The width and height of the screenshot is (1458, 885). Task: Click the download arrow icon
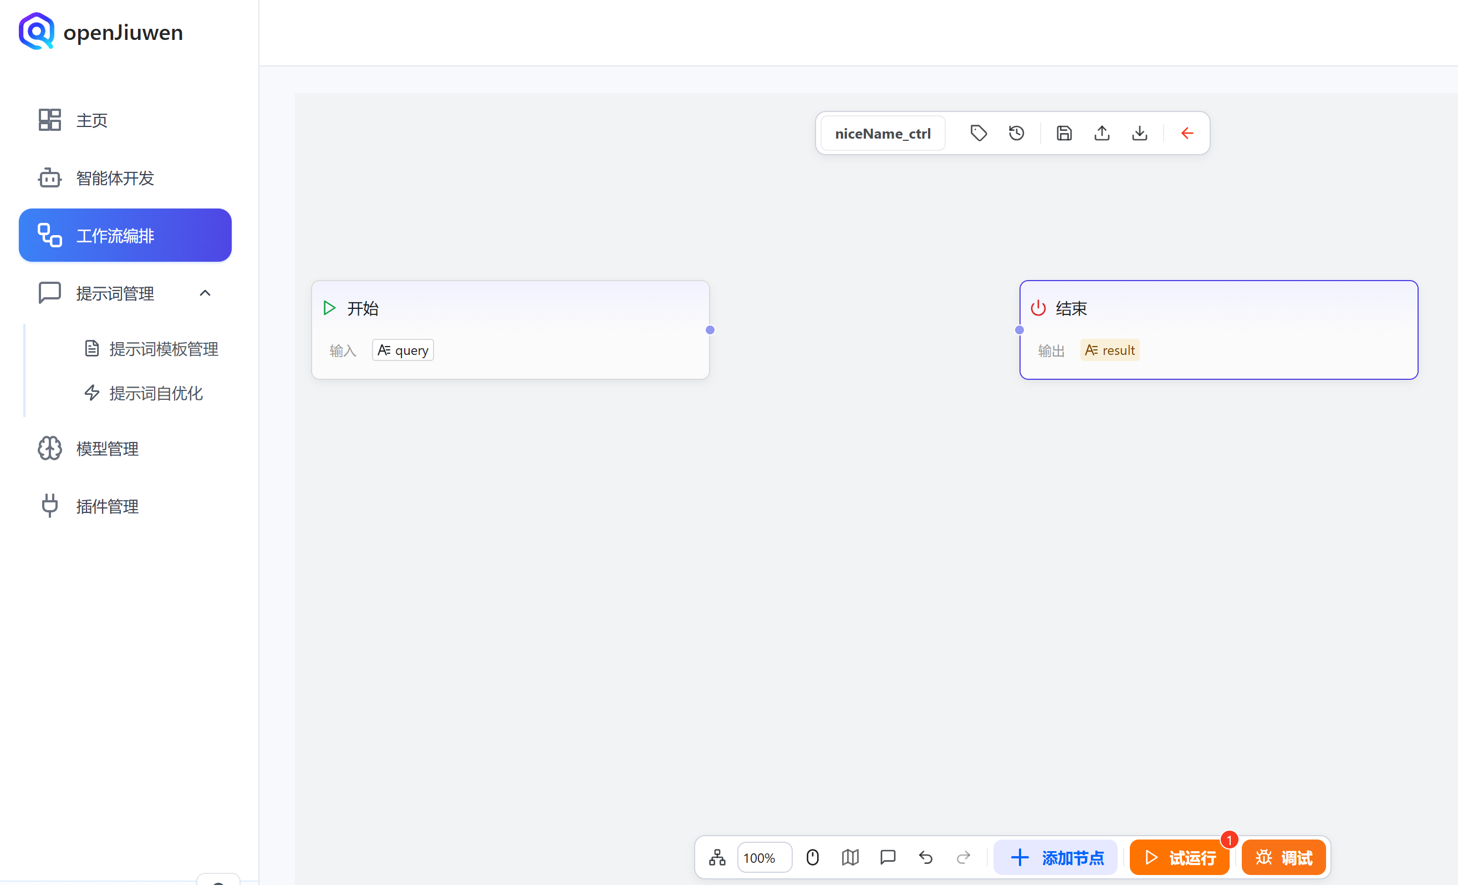tap(1139, 133)
